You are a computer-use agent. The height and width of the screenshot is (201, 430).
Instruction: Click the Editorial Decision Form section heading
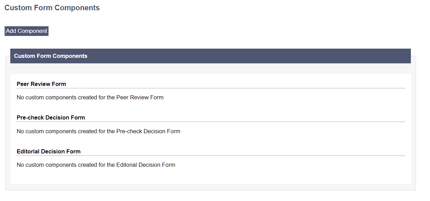[x=49, y=151]
